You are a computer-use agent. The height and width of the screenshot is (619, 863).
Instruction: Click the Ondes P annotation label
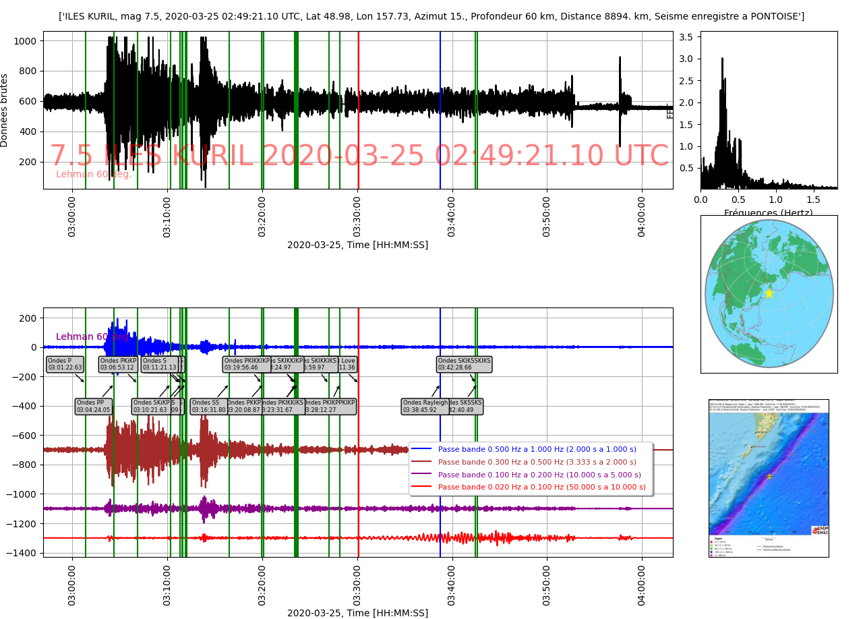click(65, 364)
